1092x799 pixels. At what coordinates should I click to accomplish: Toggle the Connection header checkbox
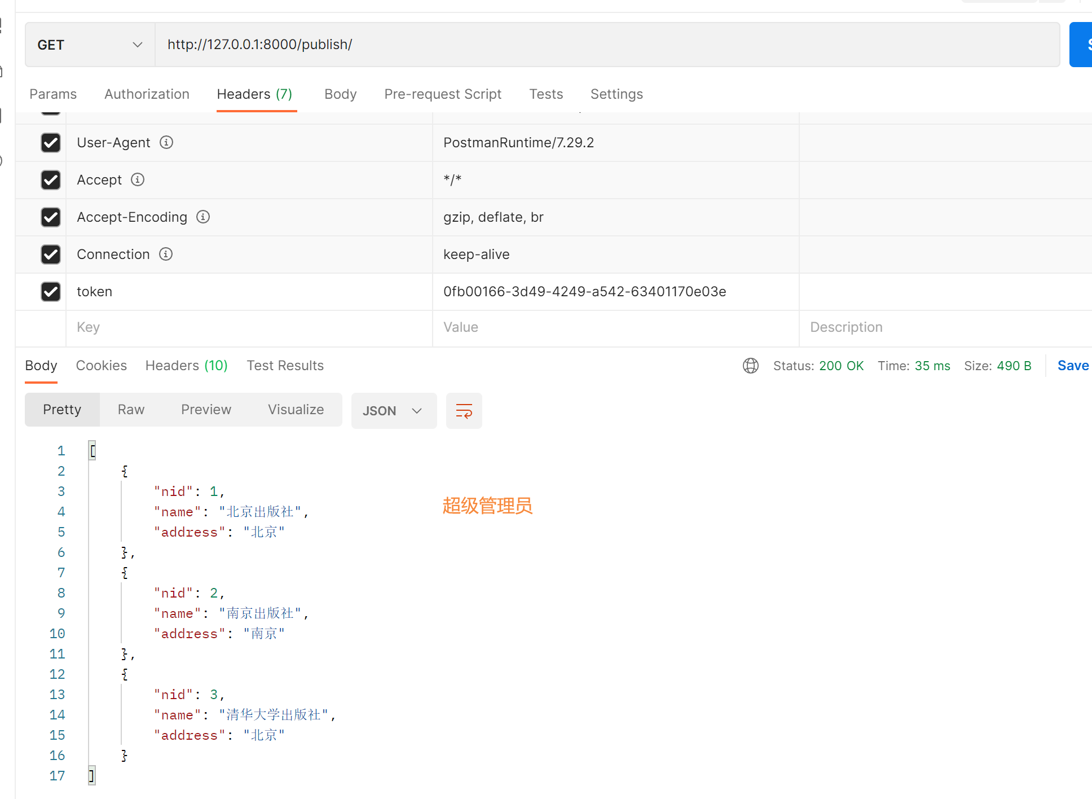pyautogui.click(x=51, y=254)
